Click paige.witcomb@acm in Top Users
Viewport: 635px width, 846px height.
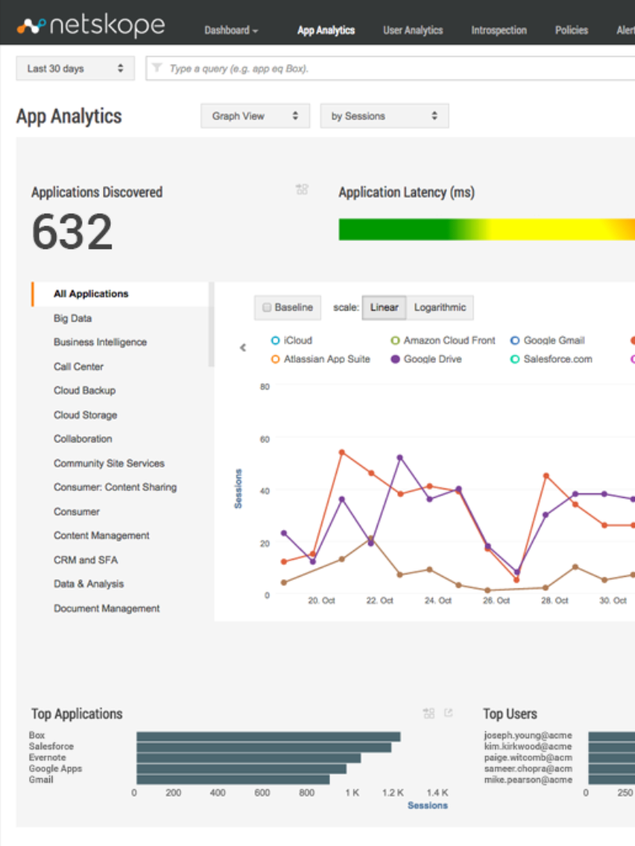coord(527,758)
